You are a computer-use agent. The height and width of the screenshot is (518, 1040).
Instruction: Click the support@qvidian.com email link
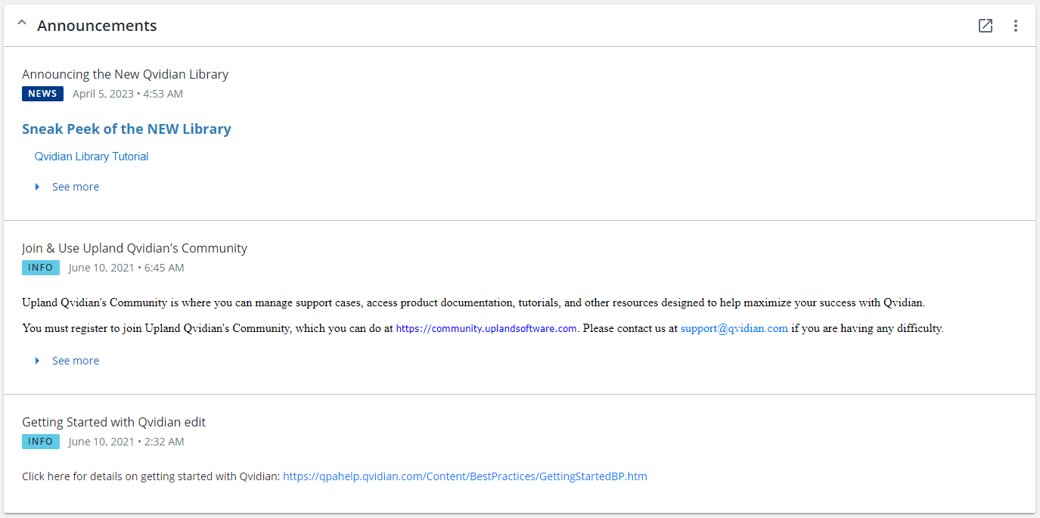click(x=734, y=328)
